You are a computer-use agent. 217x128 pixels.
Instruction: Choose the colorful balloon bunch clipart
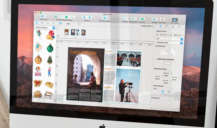pos(39,34)
